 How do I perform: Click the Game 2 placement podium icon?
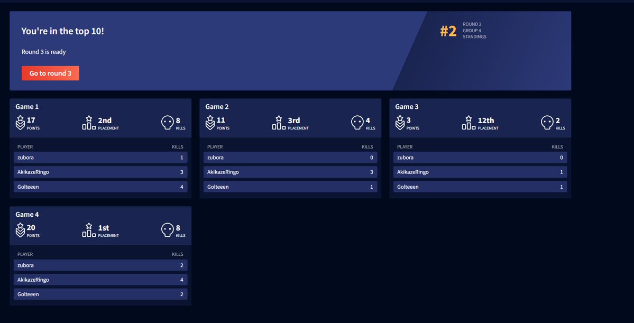[x=279, y=123]
